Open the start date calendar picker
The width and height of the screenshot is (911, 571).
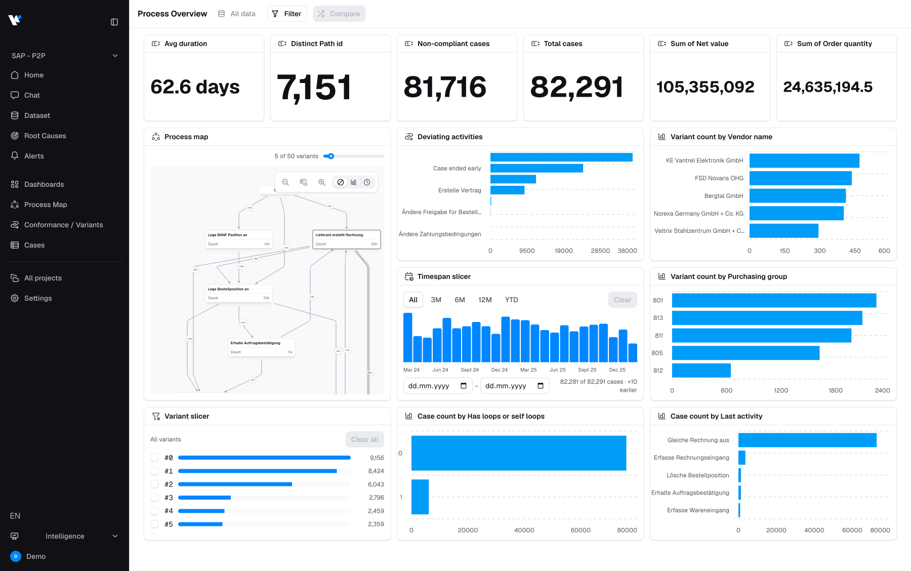[464, 386]
